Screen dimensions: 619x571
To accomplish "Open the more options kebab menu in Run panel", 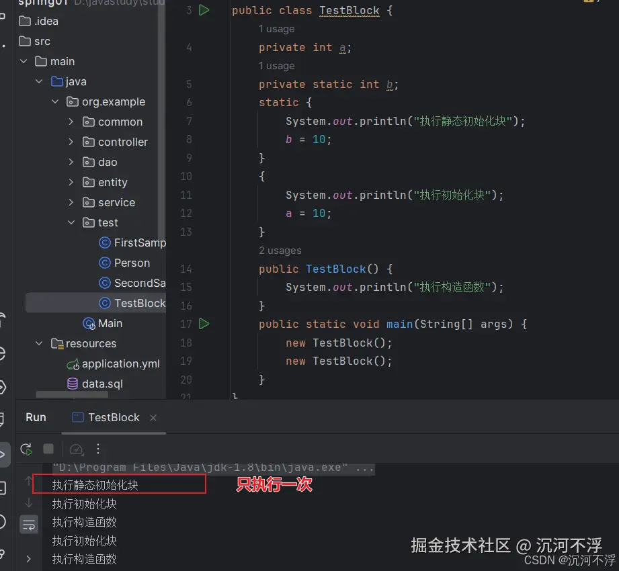I will click(97, 449).
